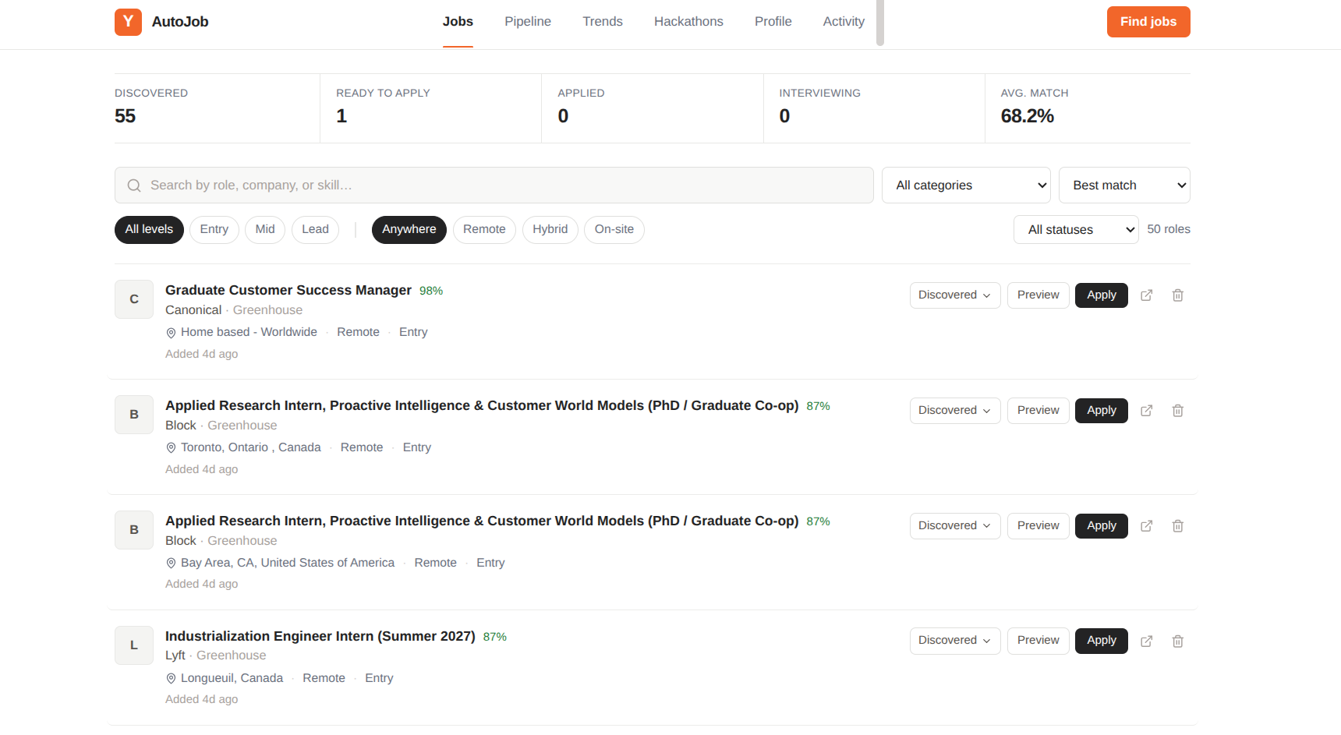Open Discovered status dropdown for Block Bay Area job

(x=955, y=526)
